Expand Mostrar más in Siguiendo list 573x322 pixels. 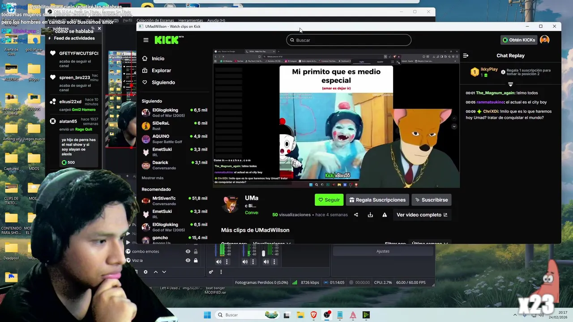153,178
